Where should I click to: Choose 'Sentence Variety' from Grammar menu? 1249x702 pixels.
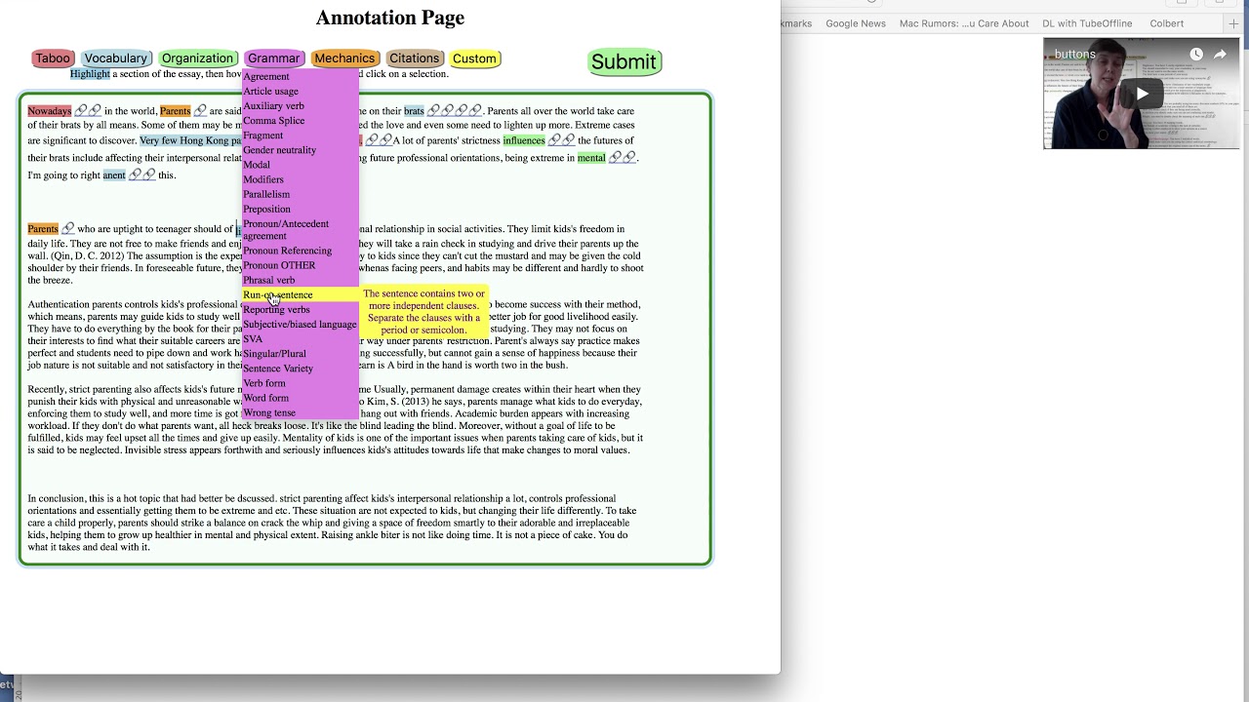coord(300,369)
